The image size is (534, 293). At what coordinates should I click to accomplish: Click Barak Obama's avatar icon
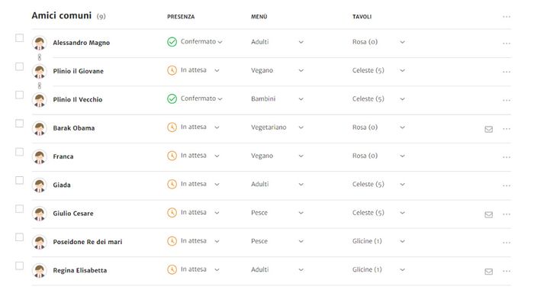tap(40, 128)
